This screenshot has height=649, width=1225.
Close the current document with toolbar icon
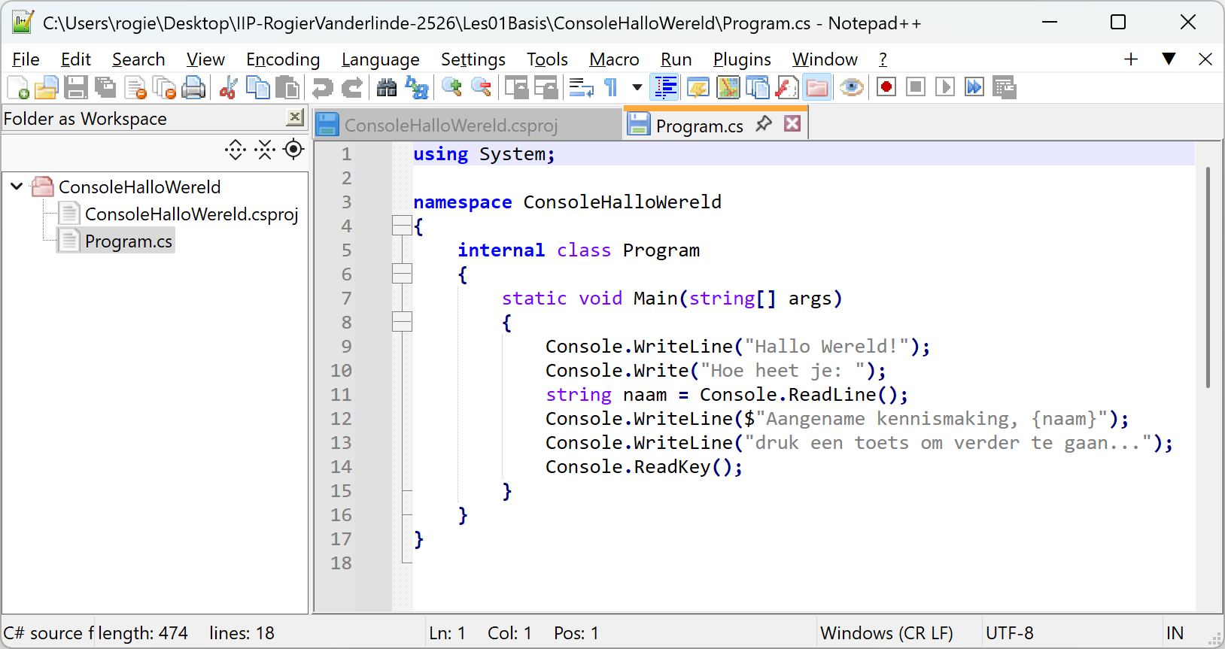tap(135, 88)
